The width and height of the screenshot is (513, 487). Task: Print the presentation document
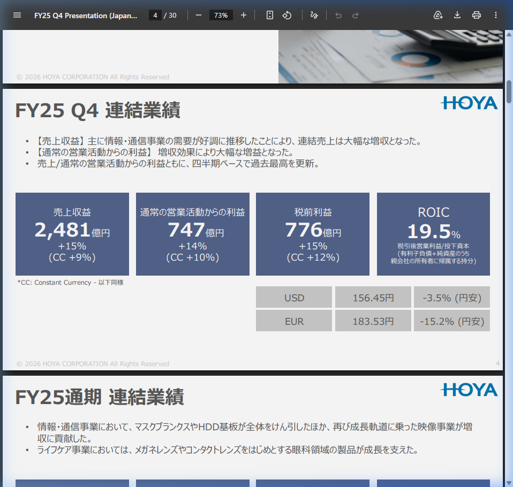pyautogui.click(x=477, y=15)
